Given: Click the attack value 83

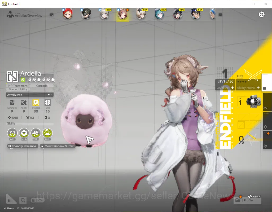Looking at the screenshot, I should click(30, 118).
